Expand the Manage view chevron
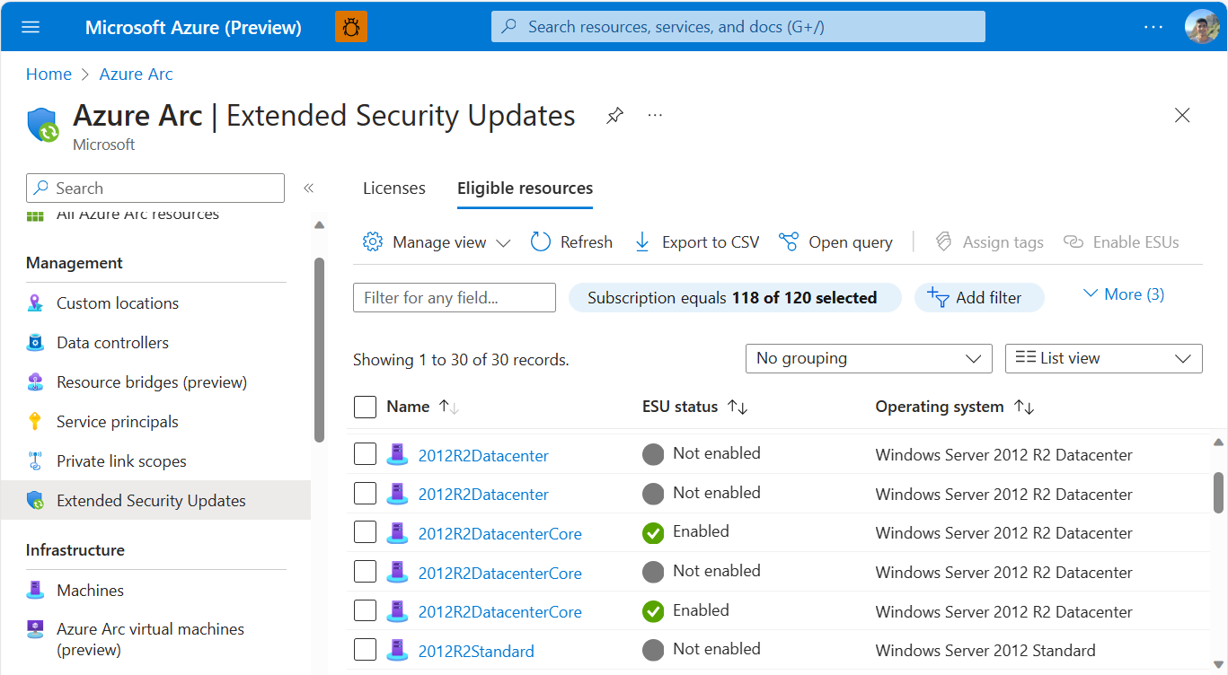 (x=503, y=243)
